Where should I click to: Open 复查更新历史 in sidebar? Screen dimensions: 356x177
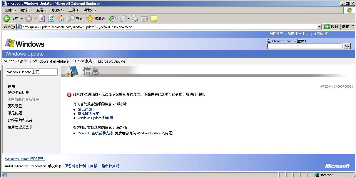19,92
